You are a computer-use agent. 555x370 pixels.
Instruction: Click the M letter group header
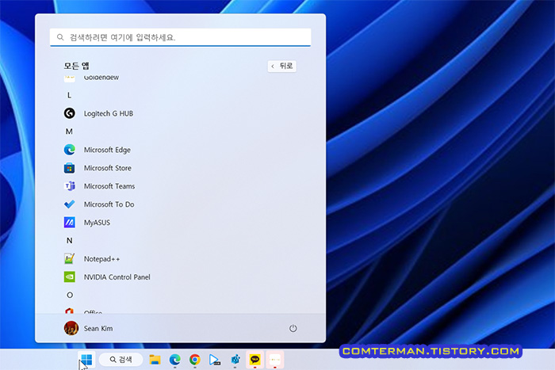coord(69,132)
